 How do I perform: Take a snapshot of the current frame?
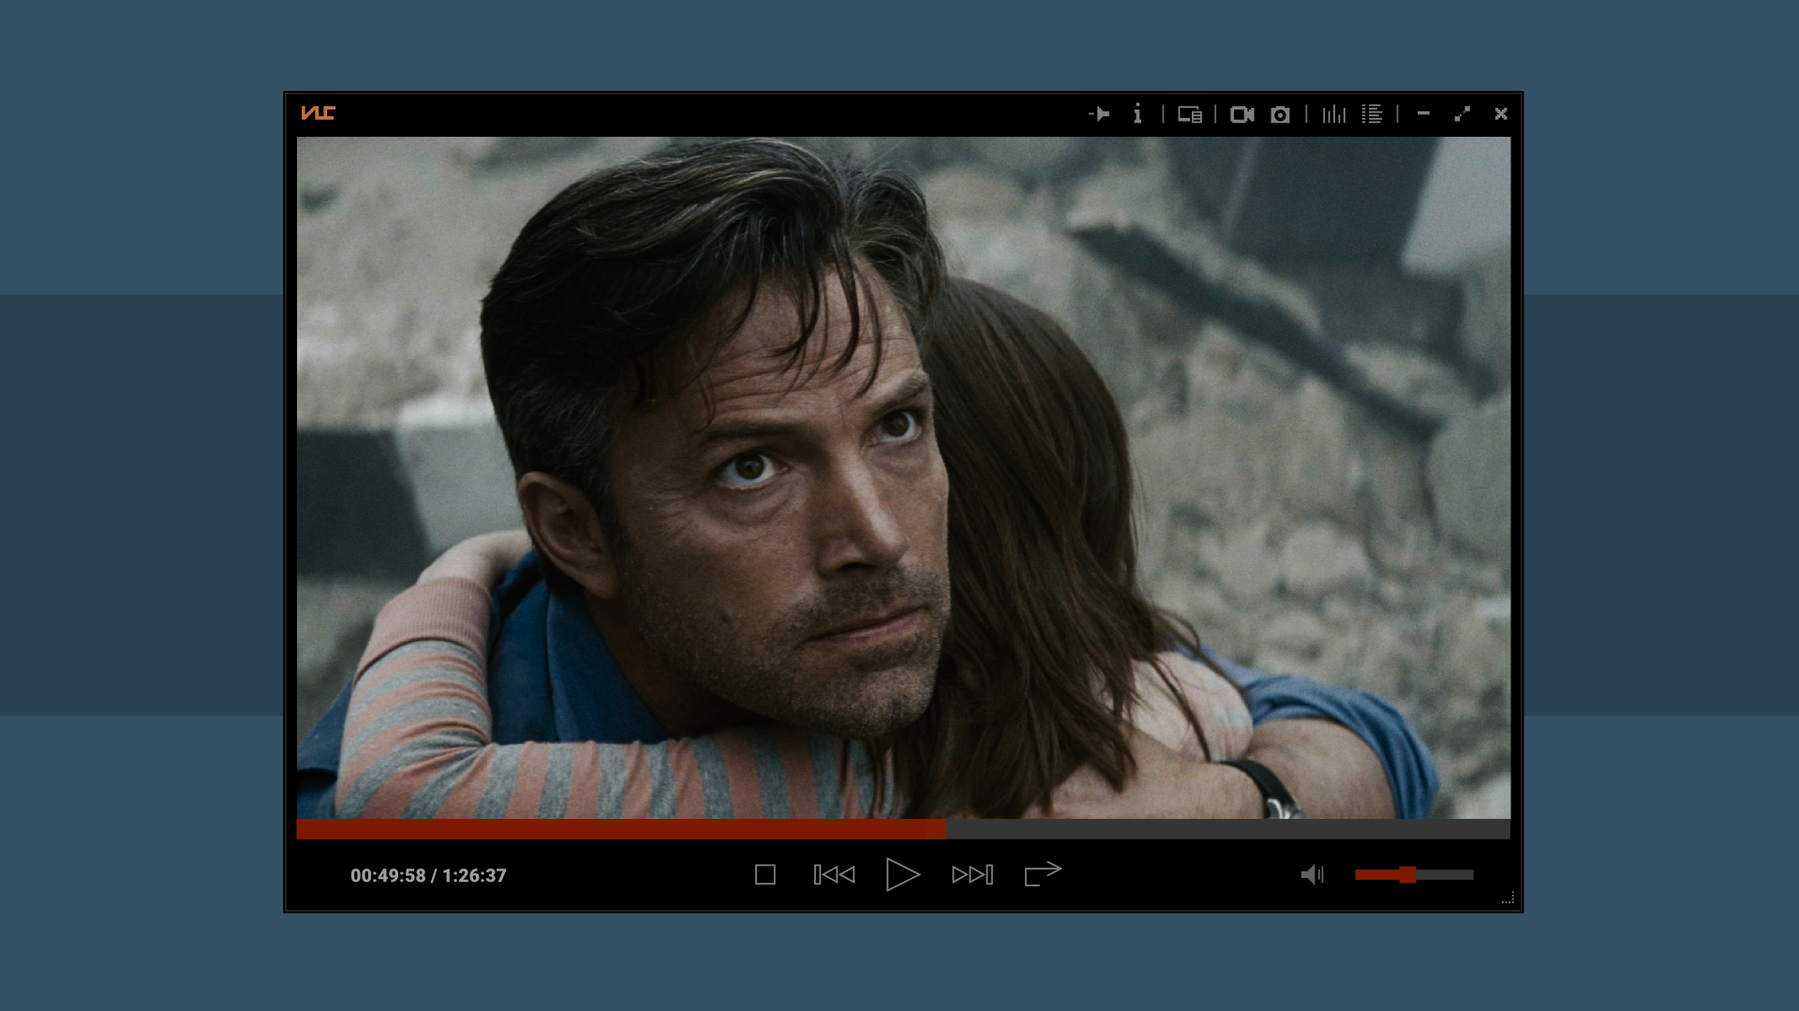1280,113
